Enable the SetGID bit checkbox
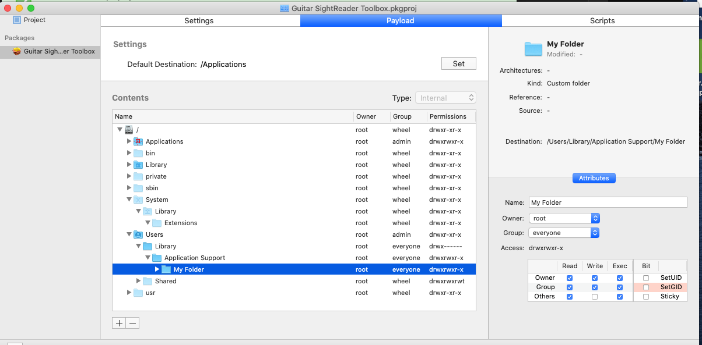This screenshot has height=345, width=702. pyautogui.click(x=646, y=287)
